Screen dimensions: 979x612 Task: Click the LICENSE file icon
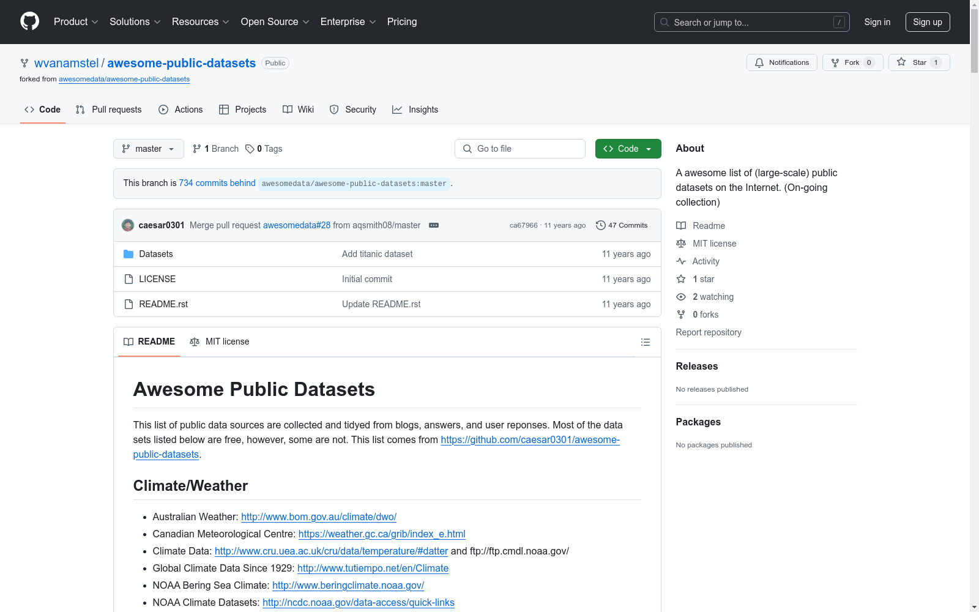point(128,279)
